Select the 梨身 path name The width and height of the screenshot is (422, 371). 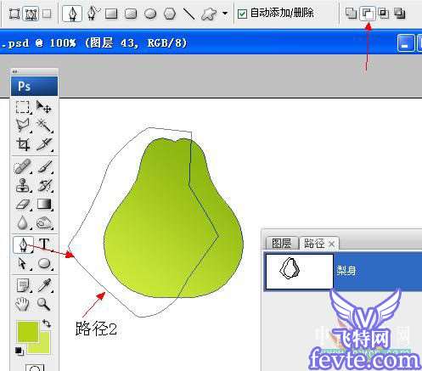tap(346, 271)
